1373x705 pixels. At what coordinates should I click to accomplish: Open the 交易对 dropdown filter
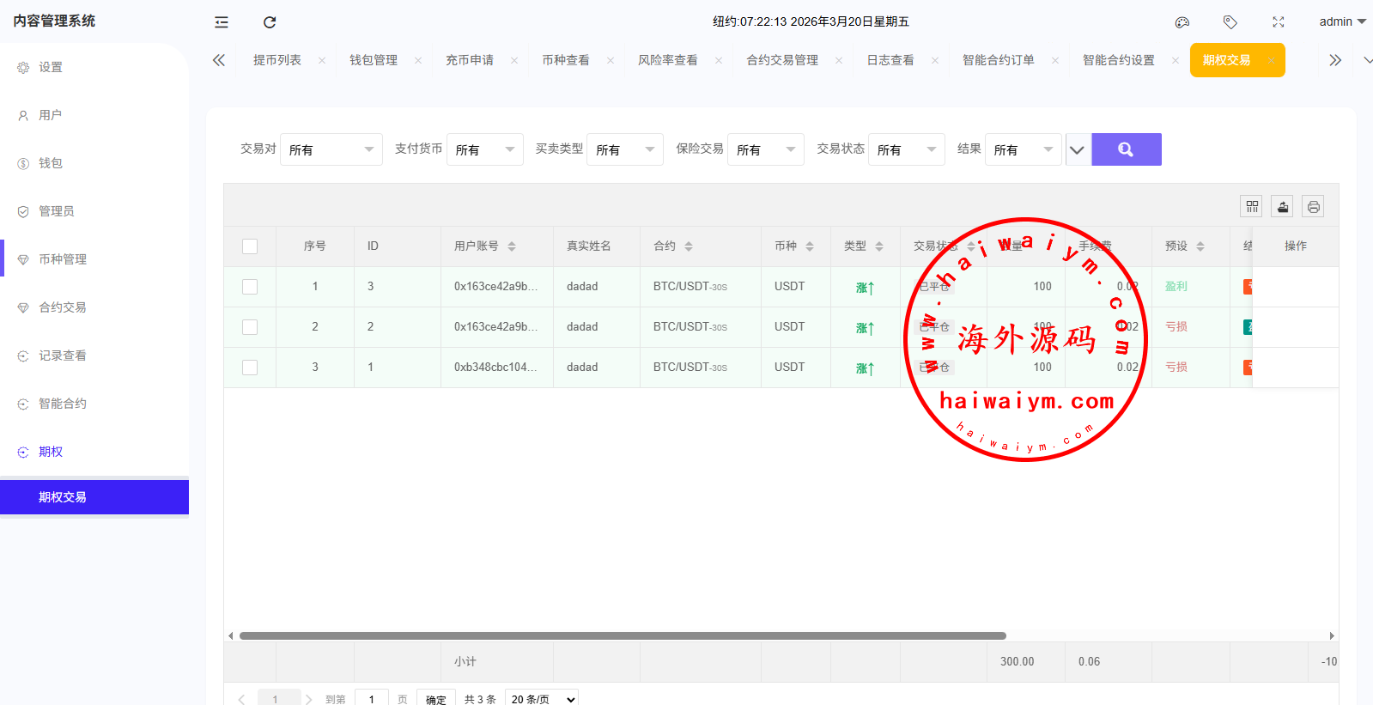[x=331, y=149]
